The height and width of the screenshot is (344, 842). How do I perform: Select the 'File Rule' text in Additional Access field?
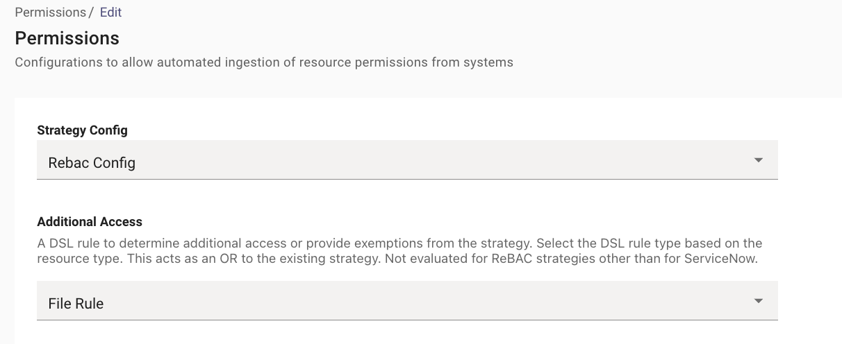[x=76, y=304]
